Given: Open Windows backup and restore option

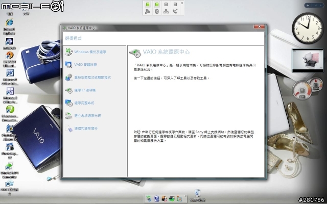Looking at the screenshot, I should (x=85, y=52).
